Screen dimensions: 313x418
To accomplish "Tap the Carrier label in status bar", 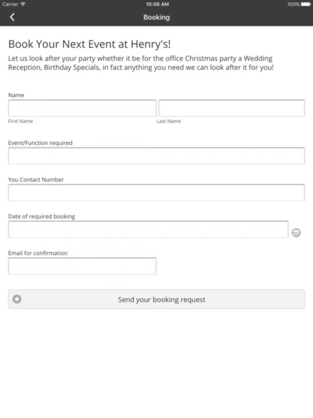I will click(10, 4).
